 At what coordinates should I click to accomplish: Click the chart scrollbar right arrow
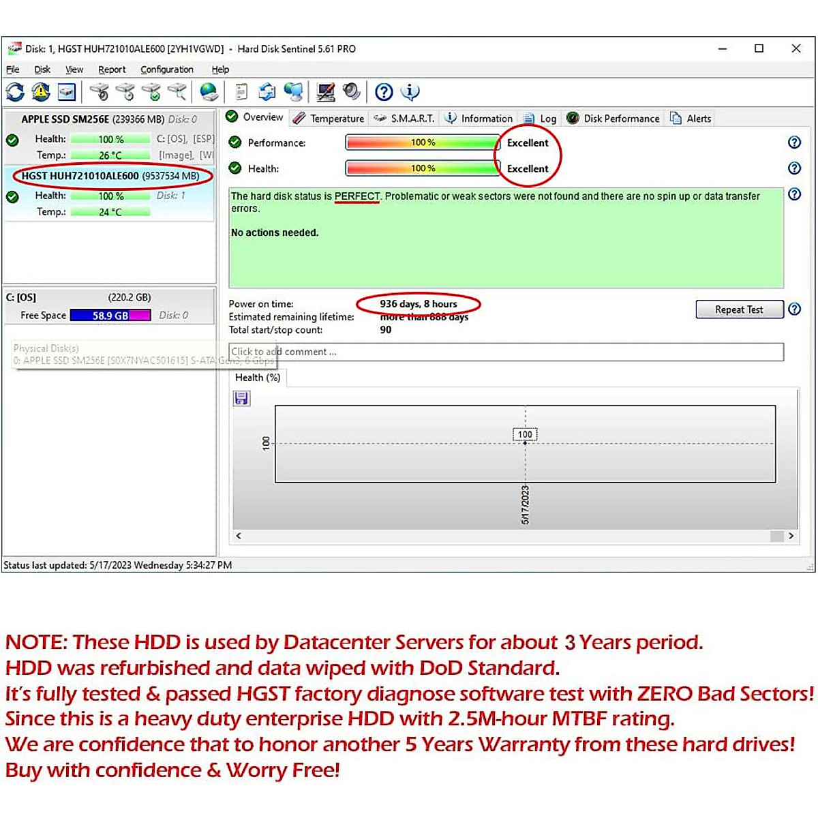tap(791, 536)
